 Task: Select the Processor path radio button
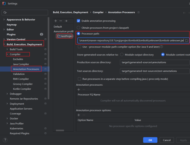point(78,33)
